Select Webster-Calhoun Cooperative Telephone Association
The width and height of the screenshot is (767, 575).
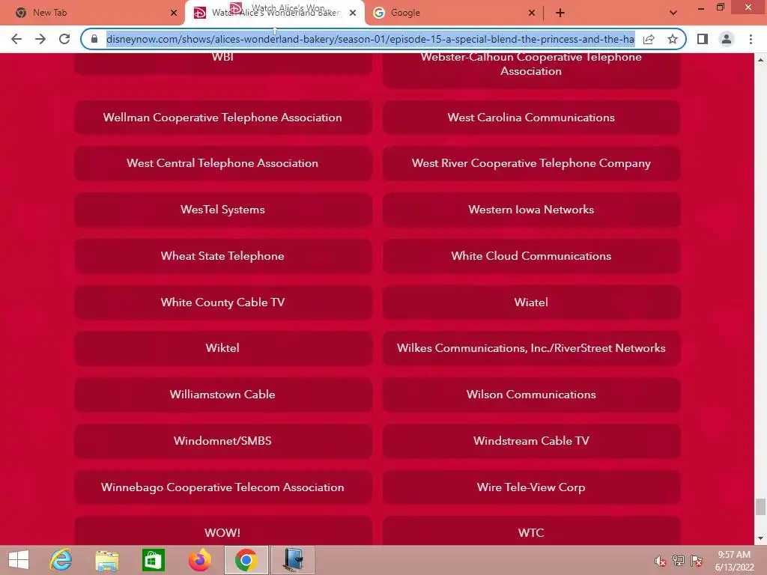[531, 71]
